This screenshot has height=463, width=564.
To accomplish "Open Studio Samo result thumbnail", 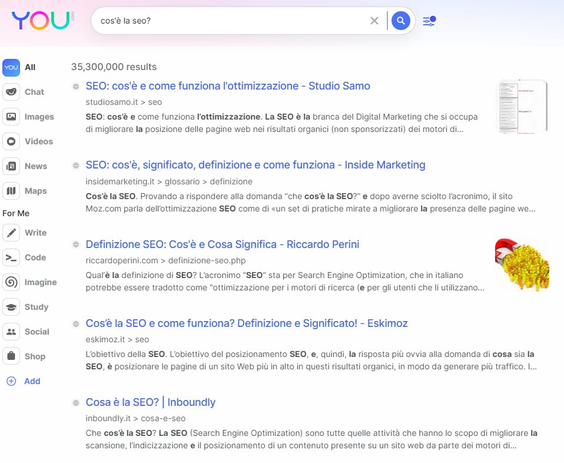I will click(522, 107).
